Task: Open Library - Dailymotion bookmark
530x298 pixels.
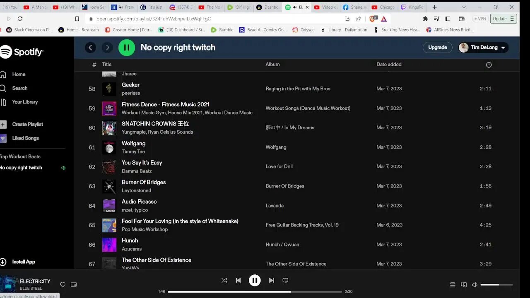Action: (344, 30)
